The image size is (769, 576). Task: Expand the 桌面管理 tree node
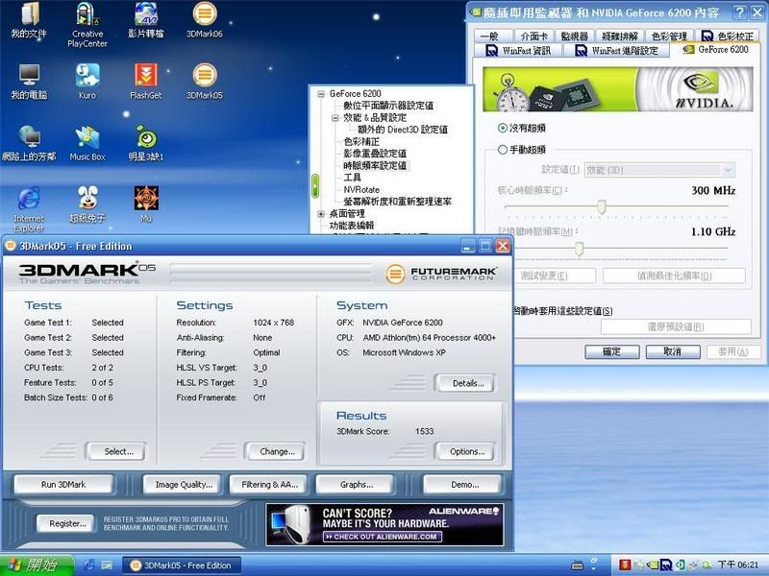(321, 214)
